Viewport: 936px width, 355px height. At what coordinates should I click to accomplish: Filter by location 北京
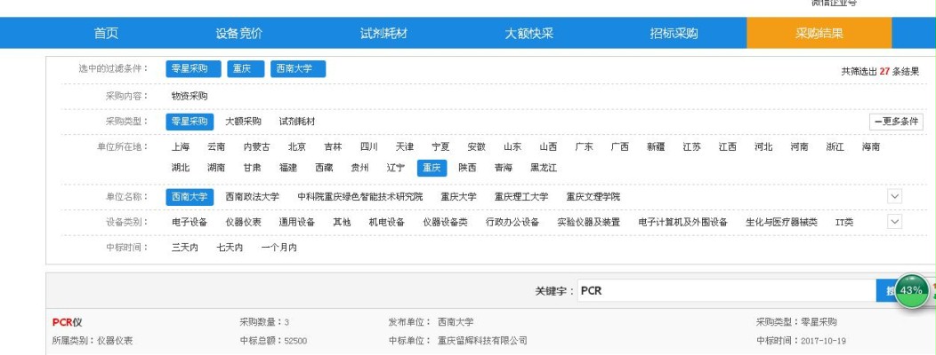pos(296,147)
